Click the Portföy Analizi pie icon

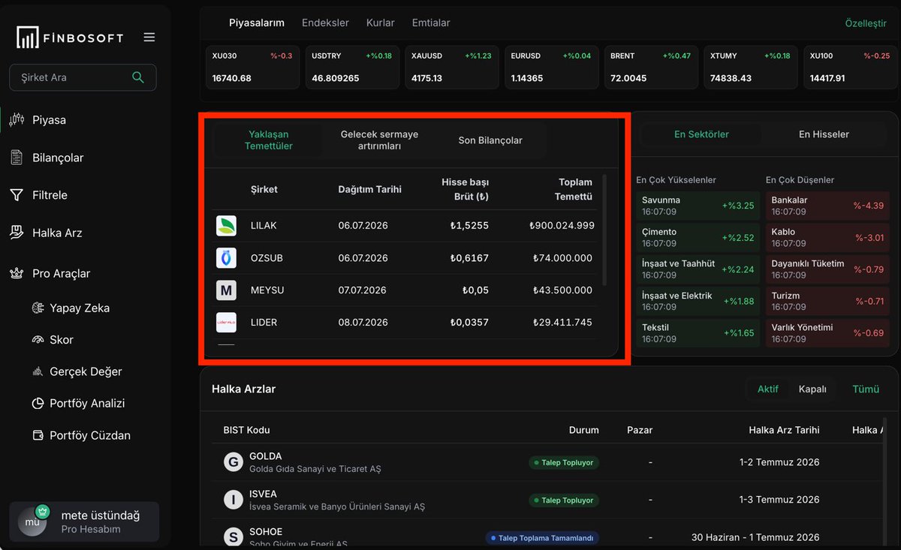pyautogui.click(x=38, y=404)
